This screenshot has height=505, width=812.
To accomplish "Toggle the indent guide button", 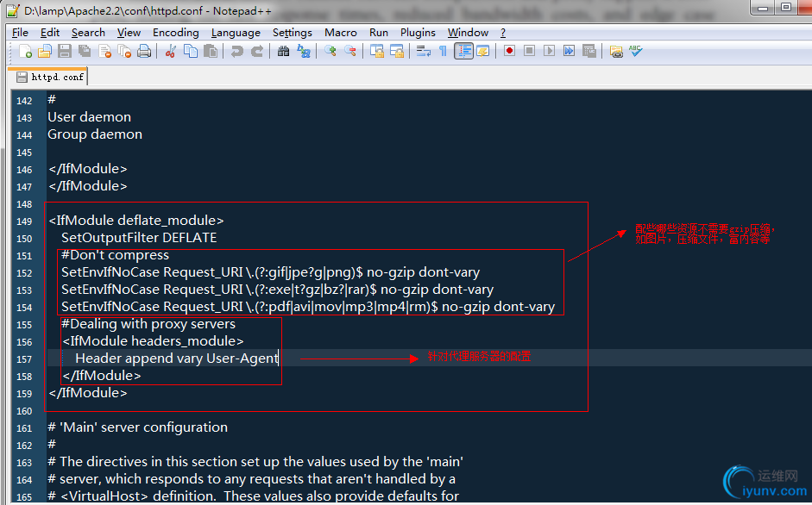I will pyautogui.click(x=464, y=51).
